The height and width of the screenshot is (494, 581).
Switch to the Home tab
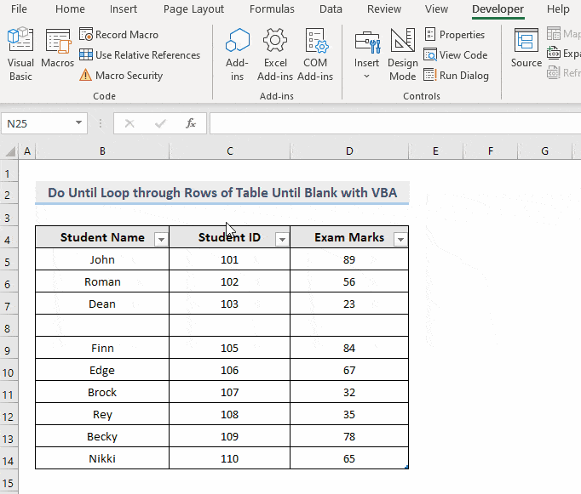[70, 9]
